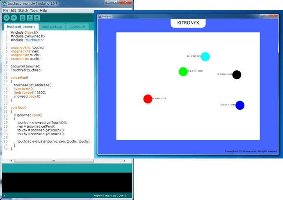Click the 'snowpad.begin();' code line
The height and width of the screenshot is (200, 283).
(x=27, y=97)
